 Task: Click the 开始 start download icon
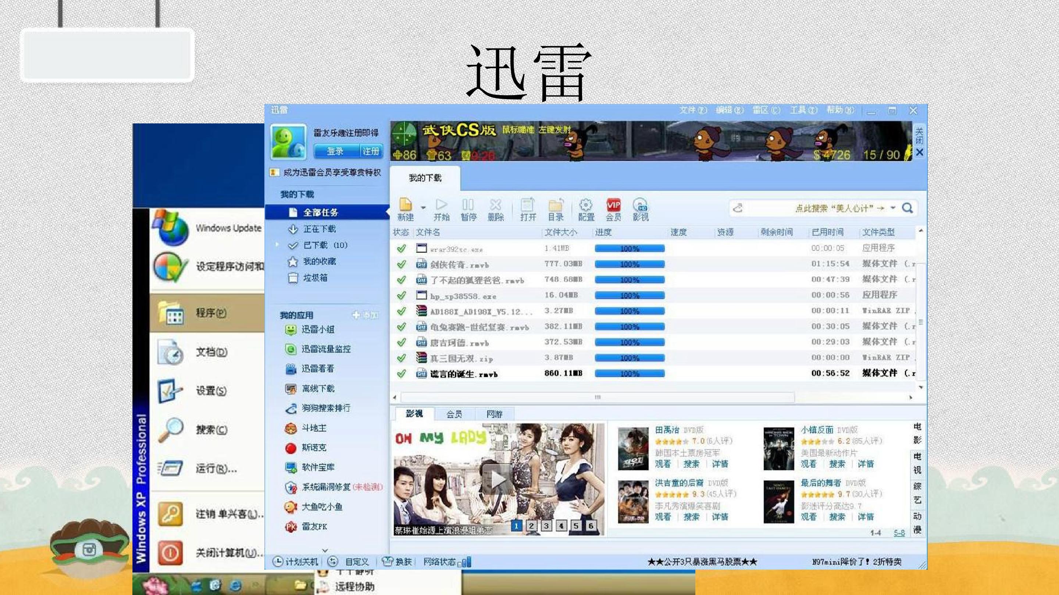(442, 210)
